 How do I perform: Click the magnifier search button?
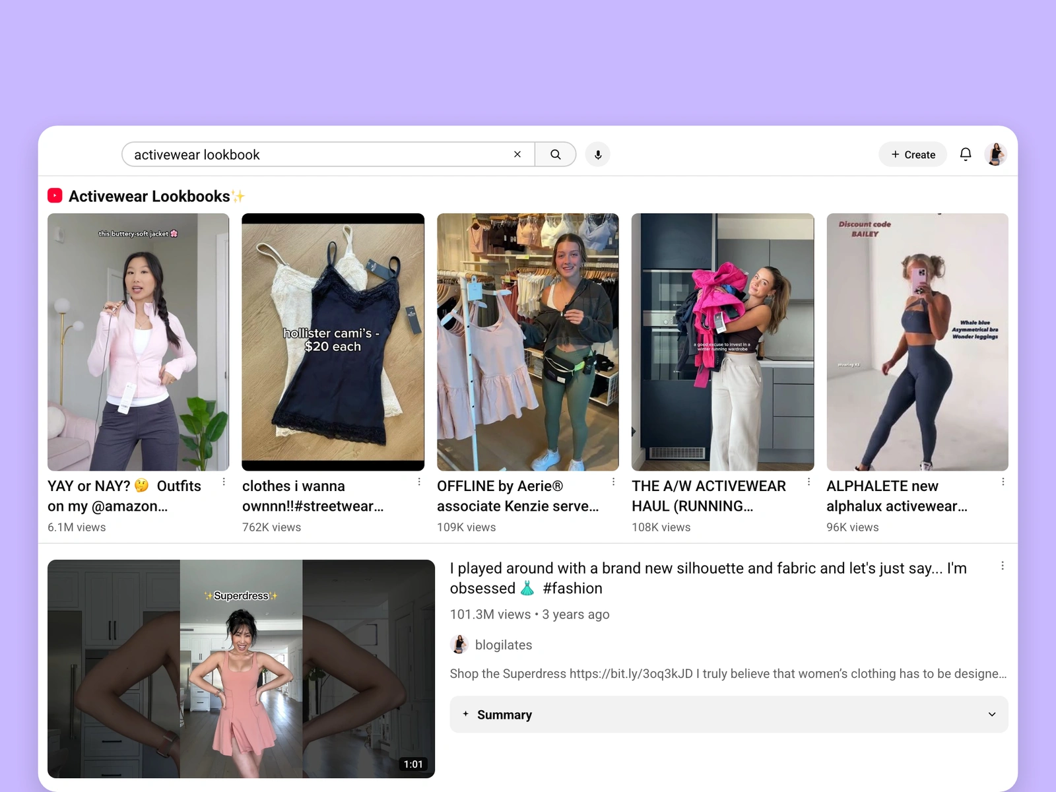[x=556, y=154]
